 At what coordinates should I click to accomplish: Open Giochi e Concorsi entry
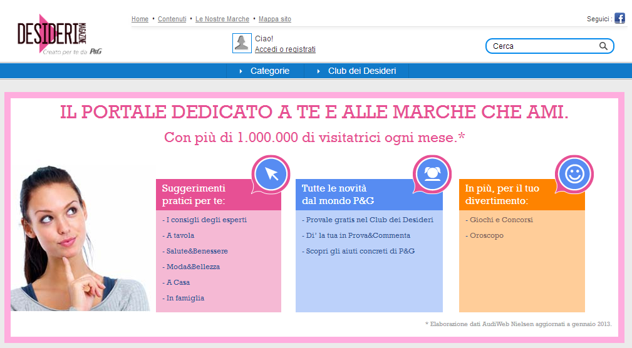pyautogui.click(x=499, y=220)
